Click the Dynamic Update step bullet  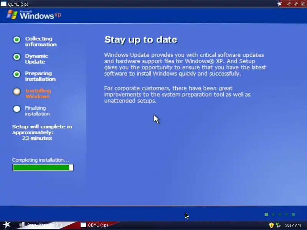(x=17, y=57)
